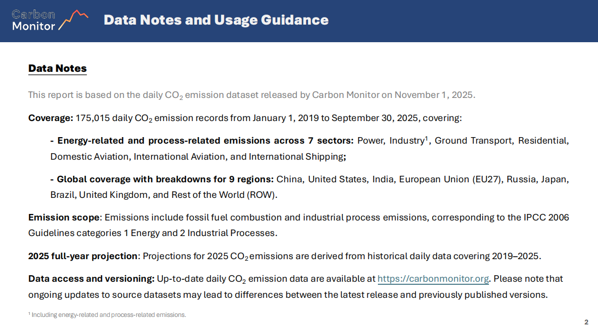Click the Emission scope label

[65, 217]
